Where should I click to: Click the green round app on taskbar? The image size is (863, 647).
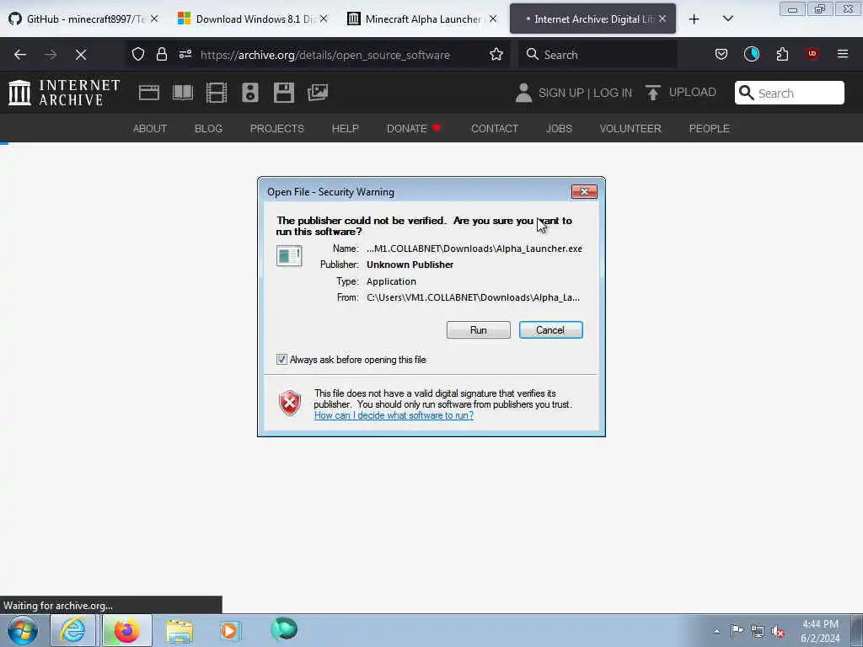284,629
